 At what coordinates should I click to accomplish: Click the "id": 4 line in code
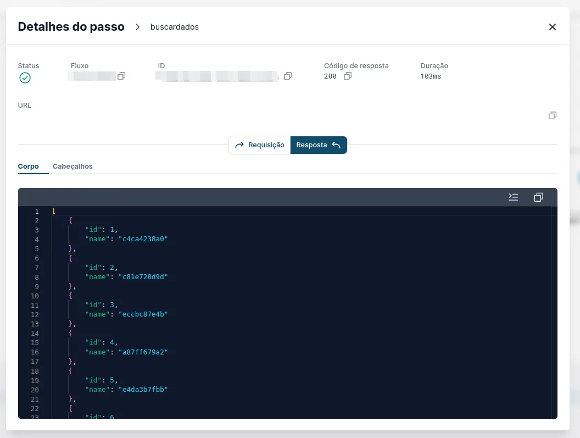(102, 342)
